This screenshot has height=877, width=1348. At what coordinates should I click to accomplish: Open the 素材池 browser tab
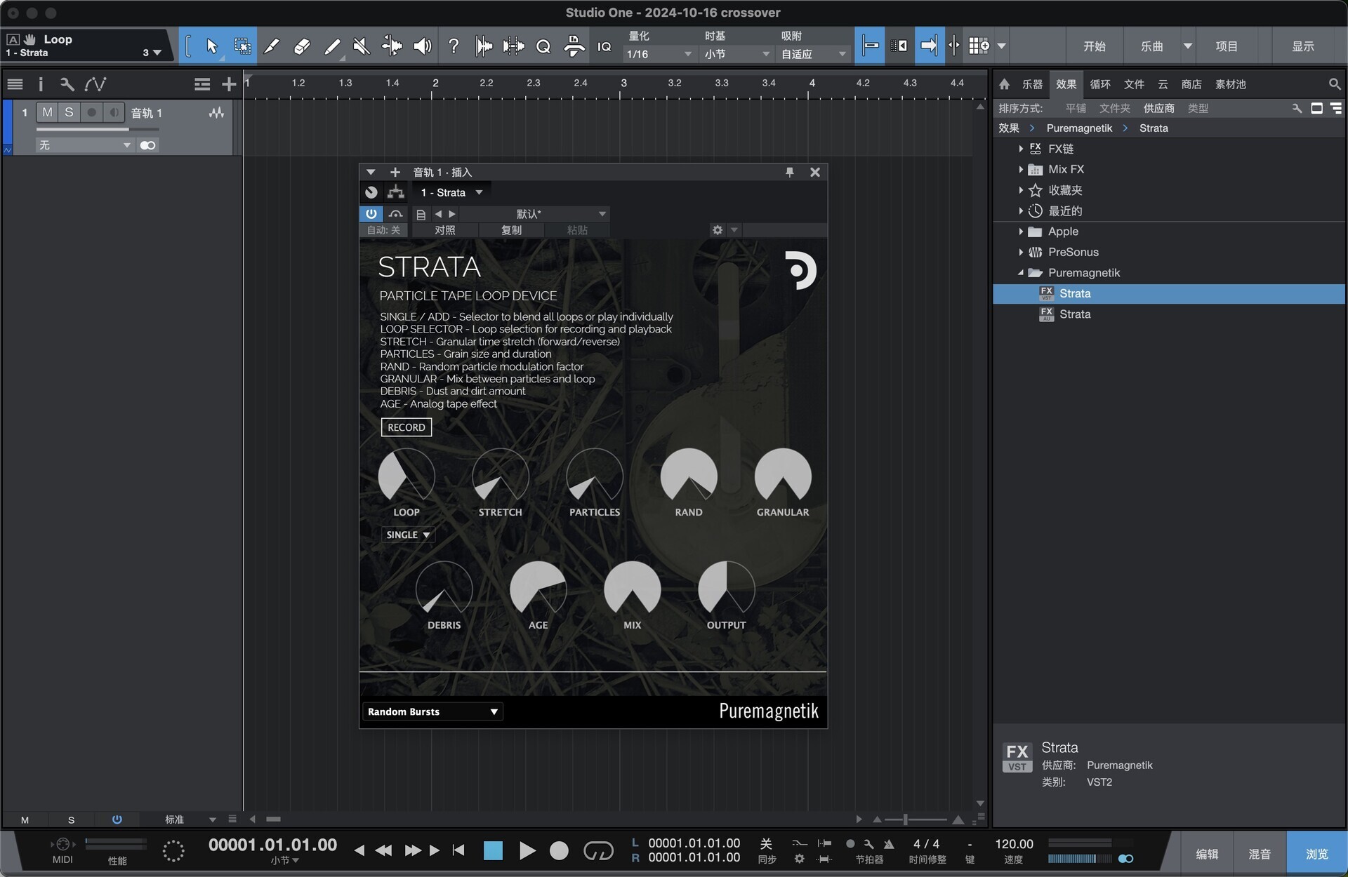coord(1230,84)
